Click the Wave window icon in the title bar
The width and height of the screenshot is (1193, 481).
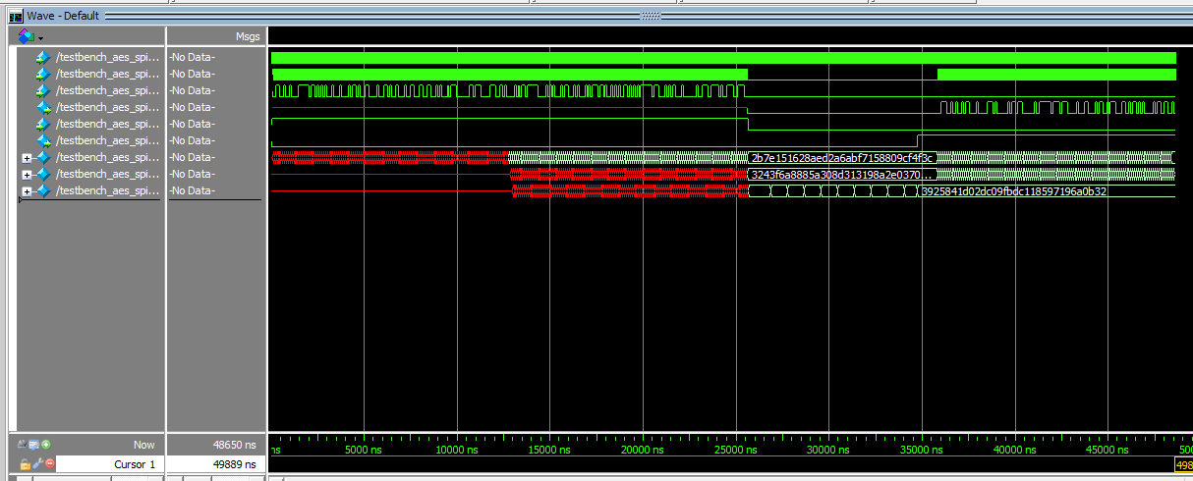pyautogui.click(x=16, y=16)
